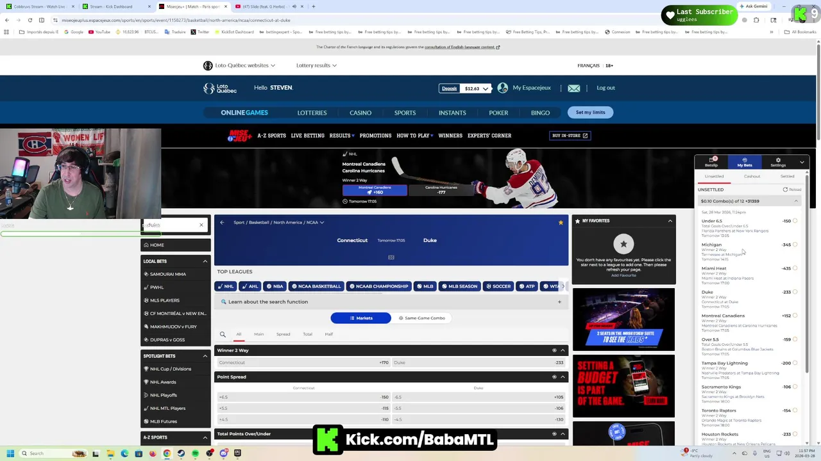The image size is (821, 461).
Task: Open the NCAA BASKETBALL league chip
Action: pos(316,286)
